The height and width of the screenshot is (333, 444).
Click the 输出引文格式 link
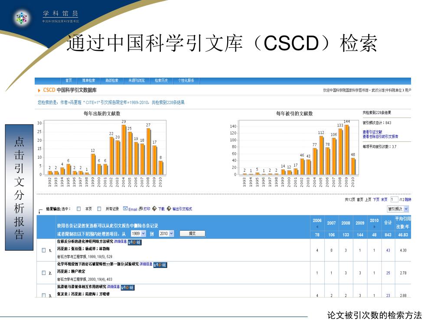[182, 209]
